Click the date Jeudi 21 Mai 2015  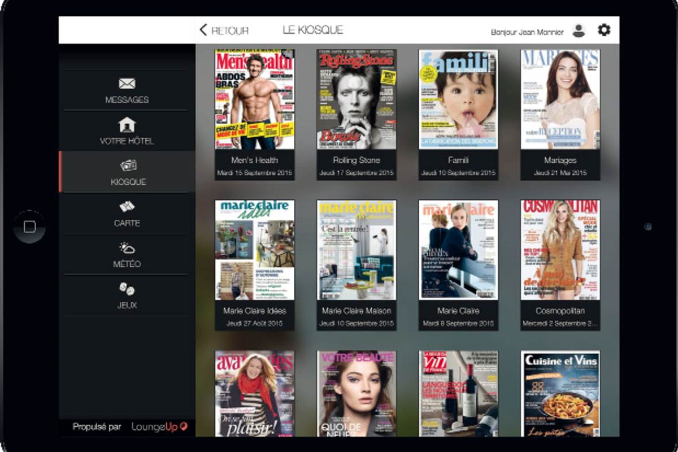click(x=560, y=173)
